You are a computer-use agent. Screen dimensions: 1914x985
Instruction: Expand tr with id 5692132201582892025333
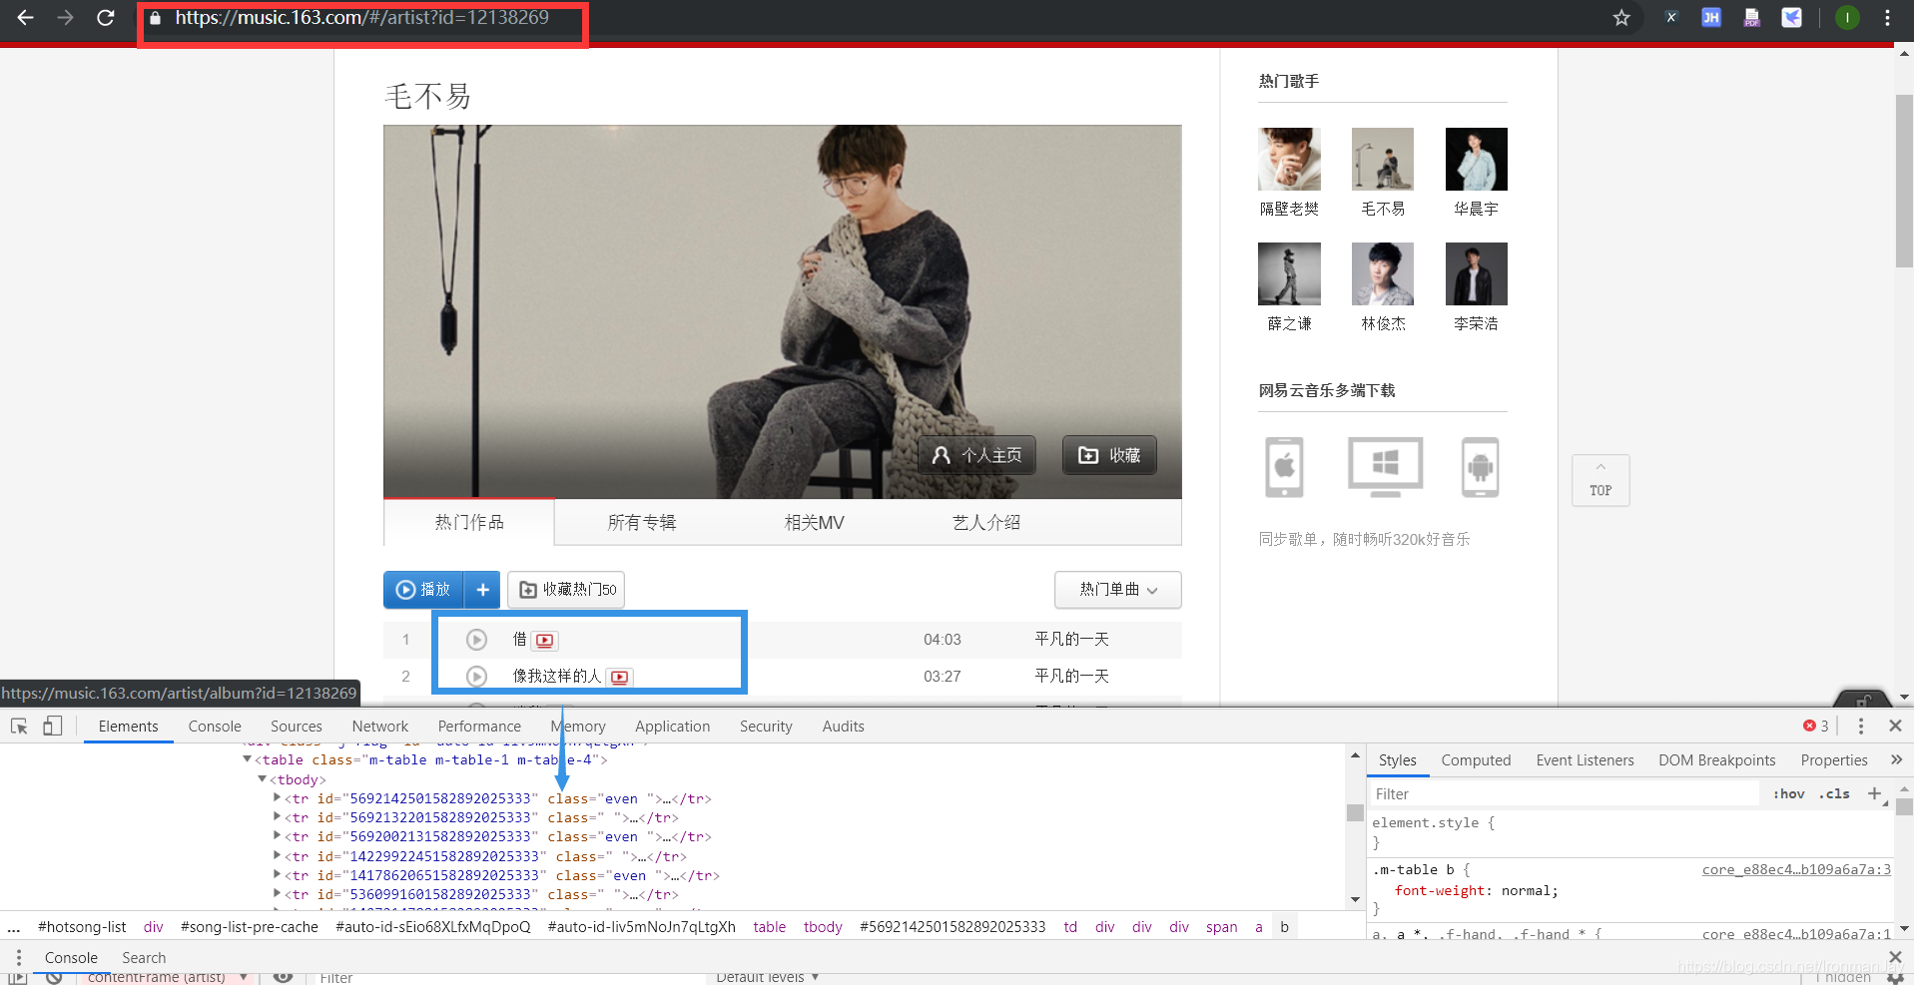(x=278, y=817)
